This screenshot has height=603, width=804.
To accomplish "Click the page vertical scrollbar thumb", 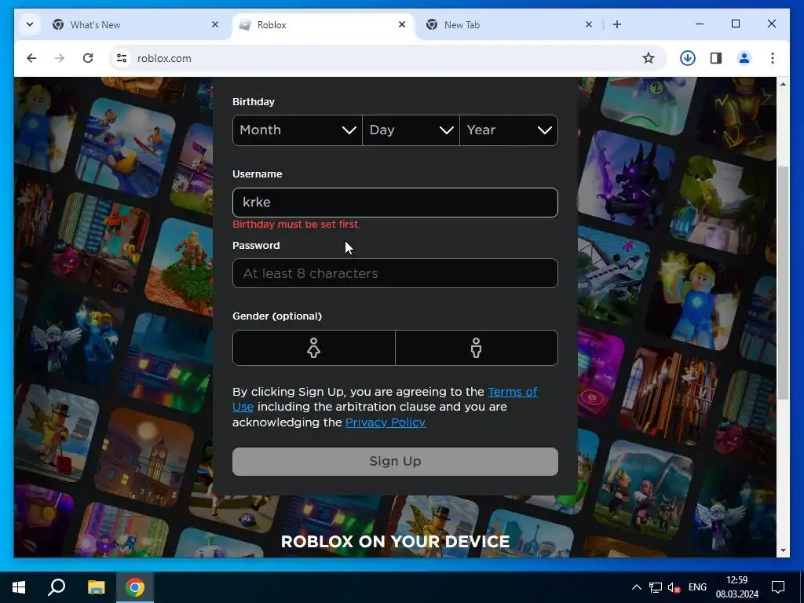I will (x=783, y=282).
